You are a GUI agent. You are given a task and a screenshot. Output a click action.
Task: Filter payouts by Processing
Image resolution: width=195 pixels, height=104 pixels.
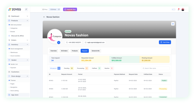82,68
